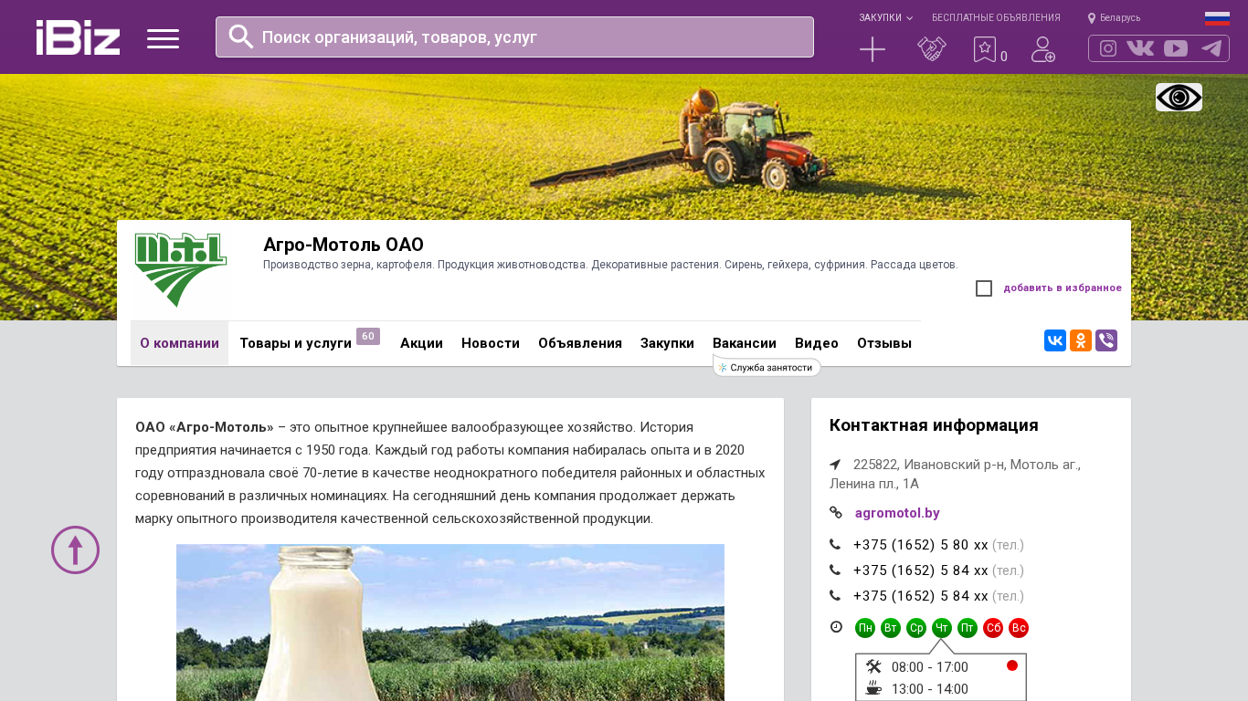Click the Russian flag language icon
Image resolution: width=1248 pixels, height=701 pixels.
tap(1217, 18)
